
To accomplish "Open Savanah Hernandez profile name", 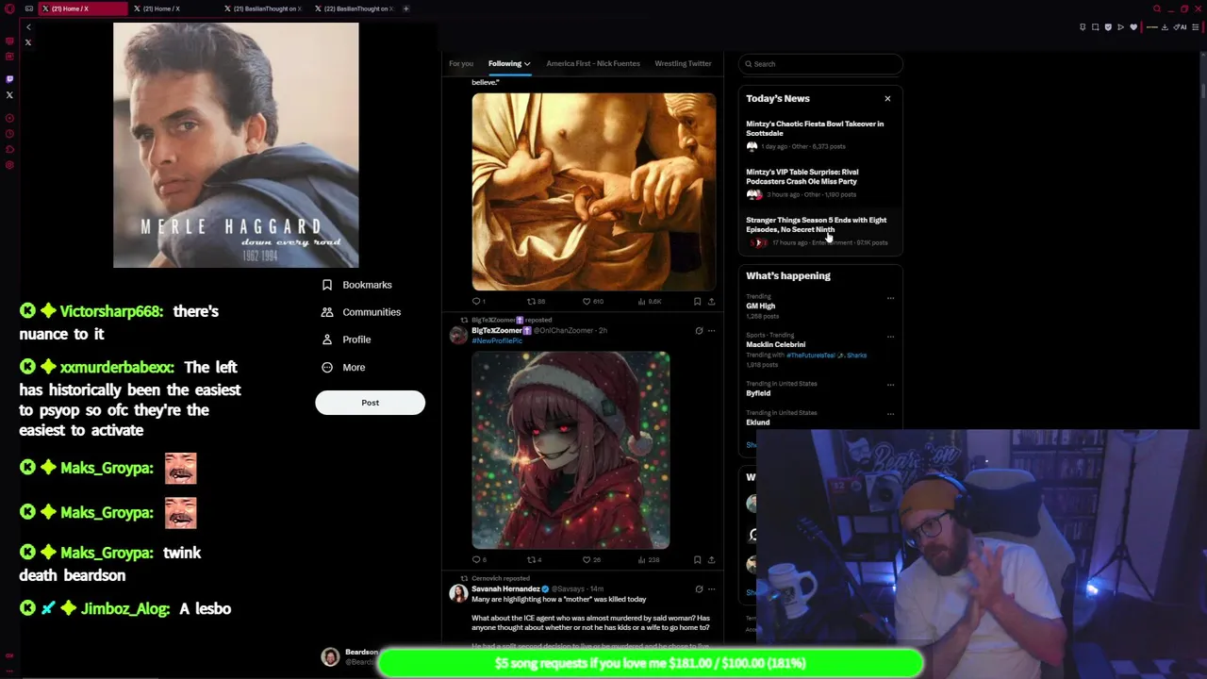I will (x=505, y=589).
